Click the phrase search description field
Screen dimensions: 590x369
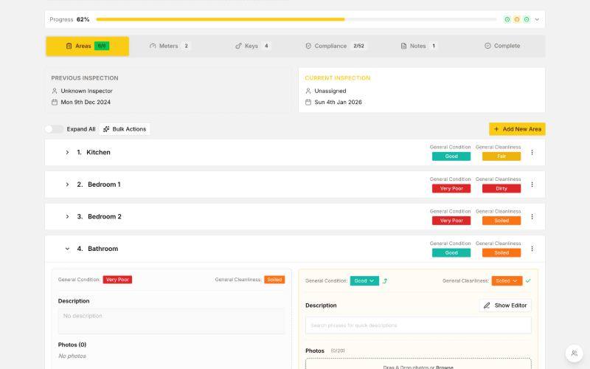[x=418, y=325]
